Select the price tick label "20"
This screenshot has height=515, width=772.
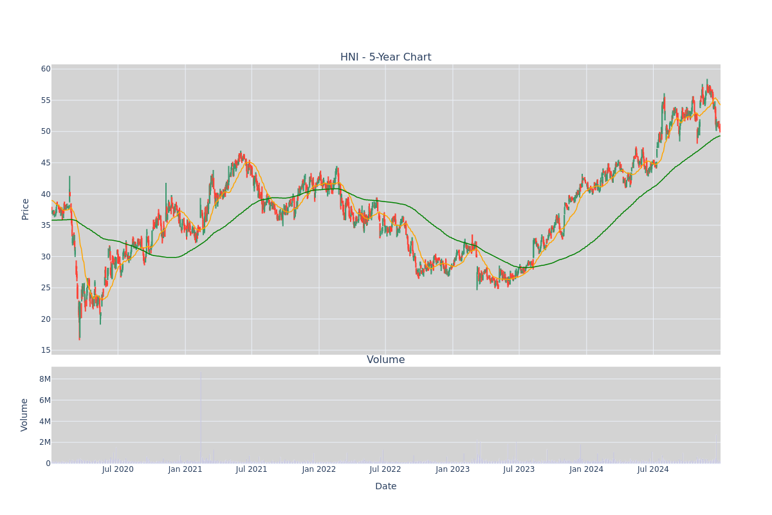(46, 319)
